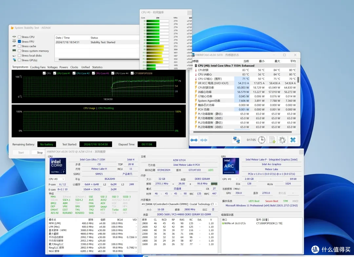Click lightning icon next to IA核心功率 row

(x=196, y=92)
